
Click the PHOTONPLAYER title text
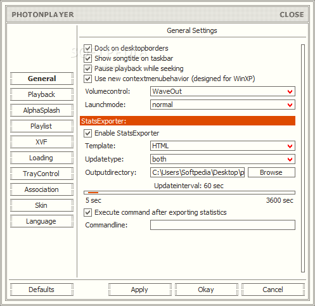click(42, 15)
